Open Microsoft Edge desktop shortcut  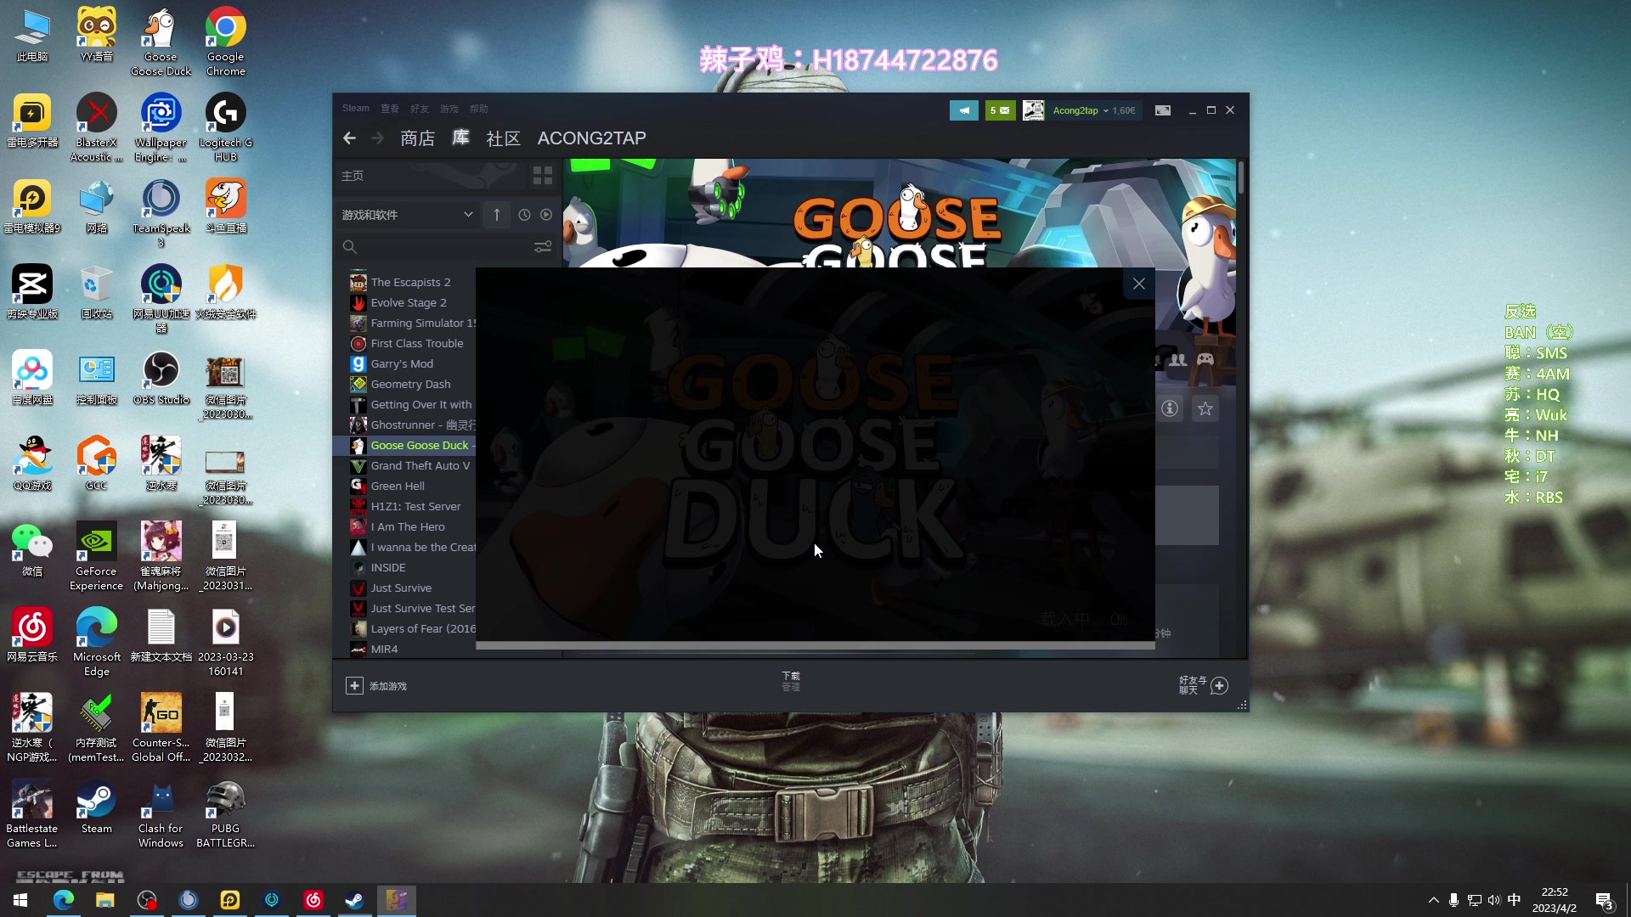pos(96,642)
